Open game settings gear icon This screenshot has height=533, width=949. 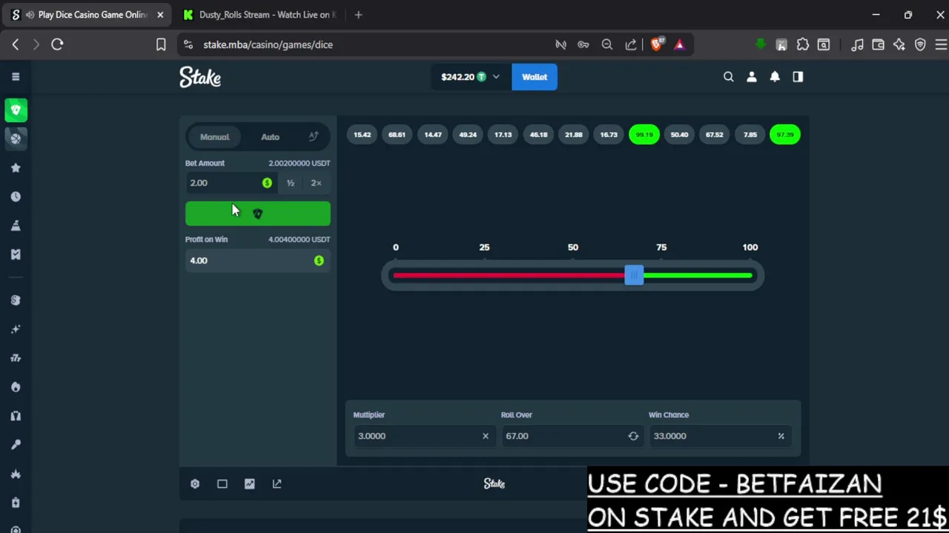click(x=195, y=483)
